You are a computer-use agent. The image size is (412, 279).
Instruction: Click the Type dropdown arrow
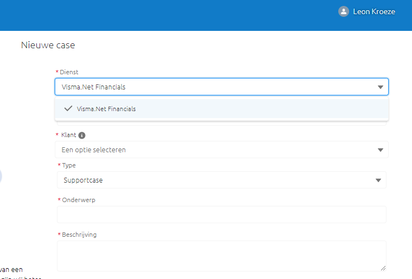[378, 180]
